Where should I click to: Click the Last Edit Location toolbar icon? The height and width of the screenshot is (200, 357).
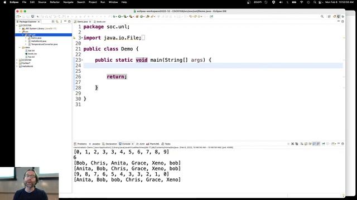pos(191,17)
